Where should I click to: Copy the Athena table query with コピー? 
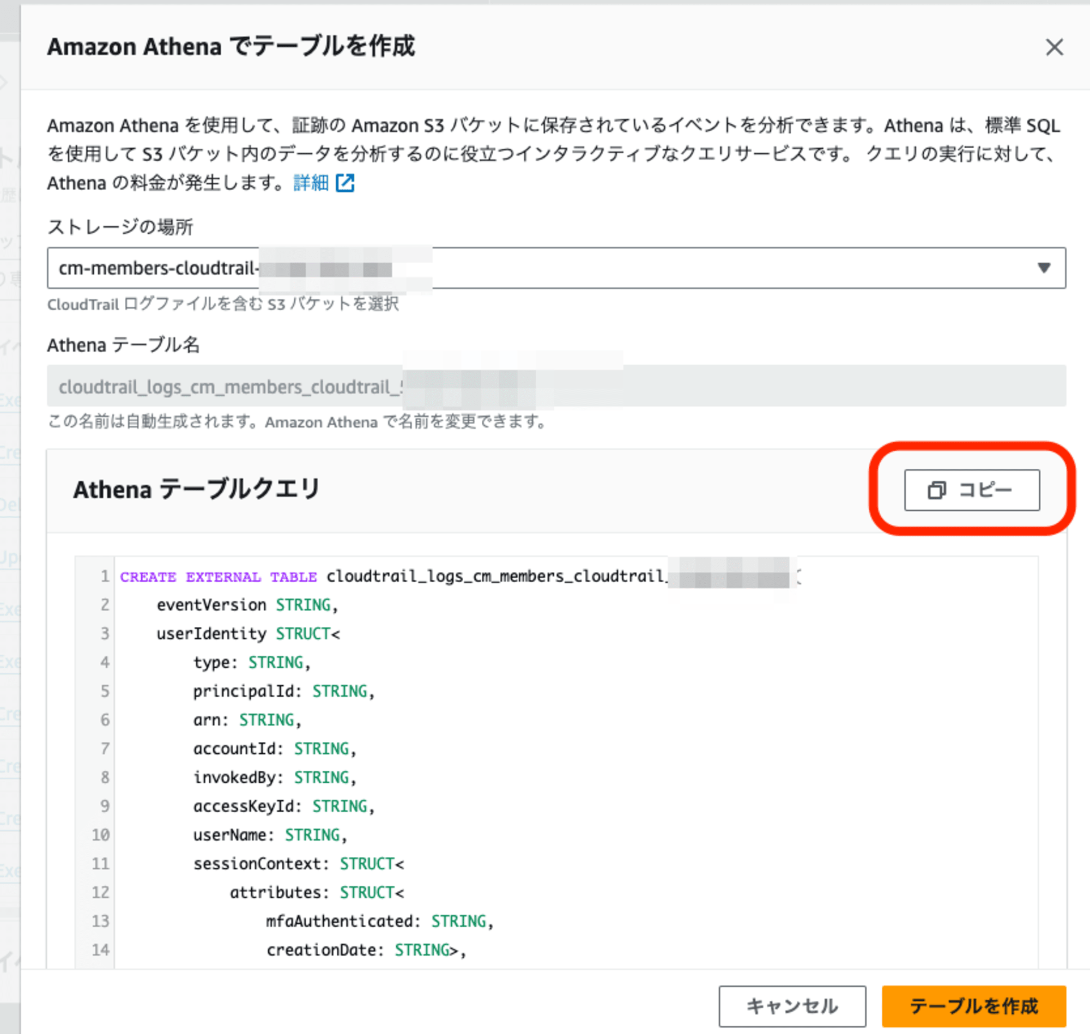[x=972, y=490]
